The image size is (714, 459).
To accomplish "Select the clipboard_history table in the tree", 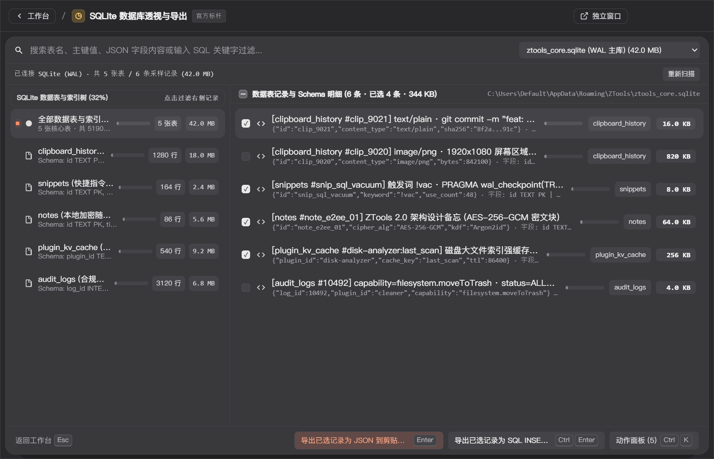I will click(117, 155).
